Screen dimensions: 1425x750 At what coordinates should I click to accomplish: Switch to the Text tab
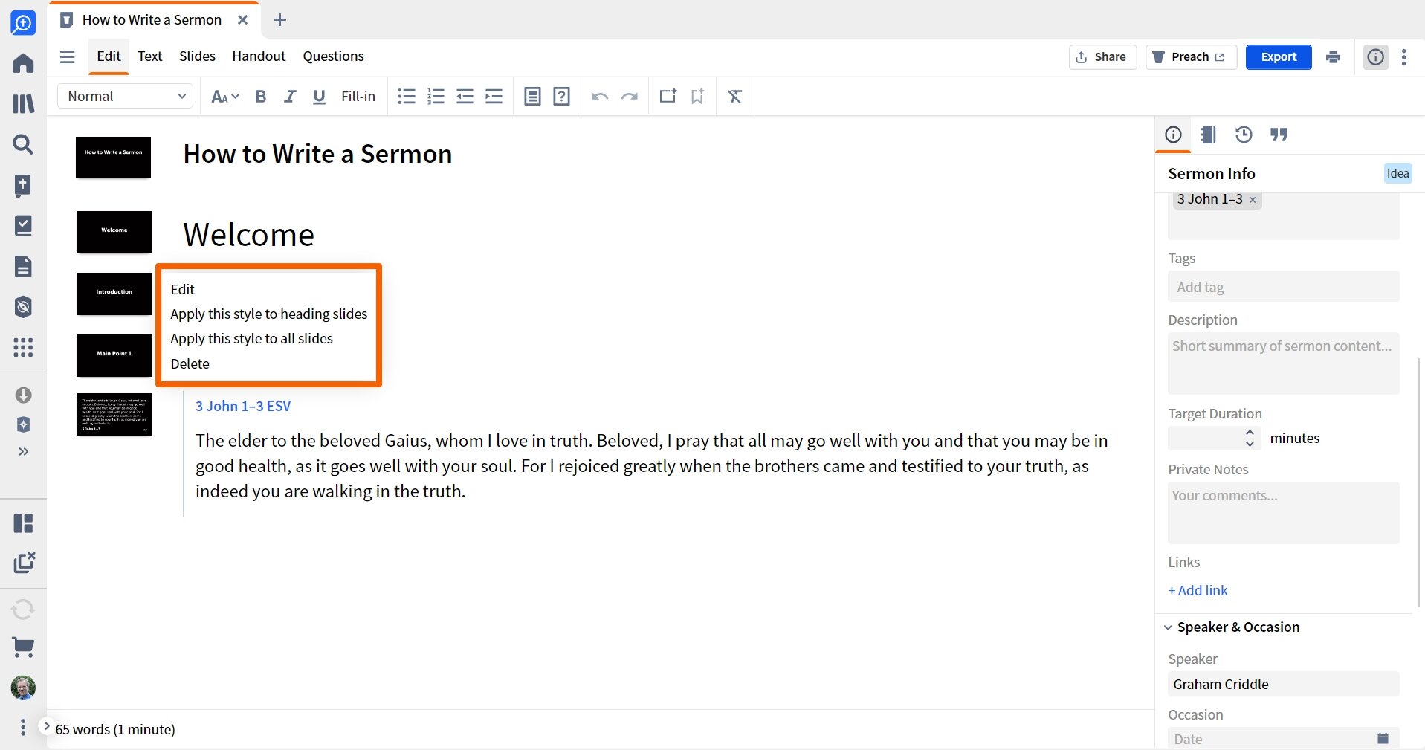coord(149,56)
